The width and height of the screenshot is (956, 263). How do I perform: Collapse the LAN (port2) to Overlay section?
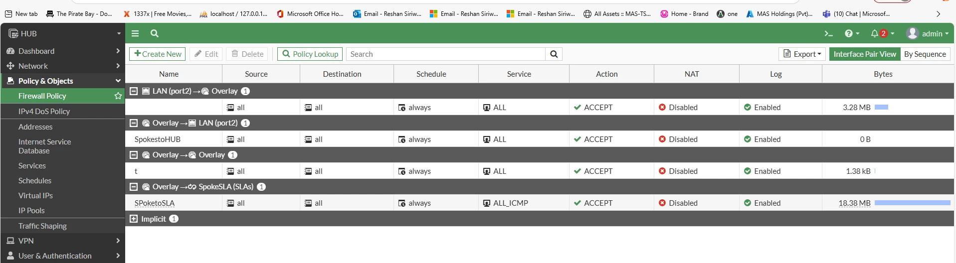point(134,91)
